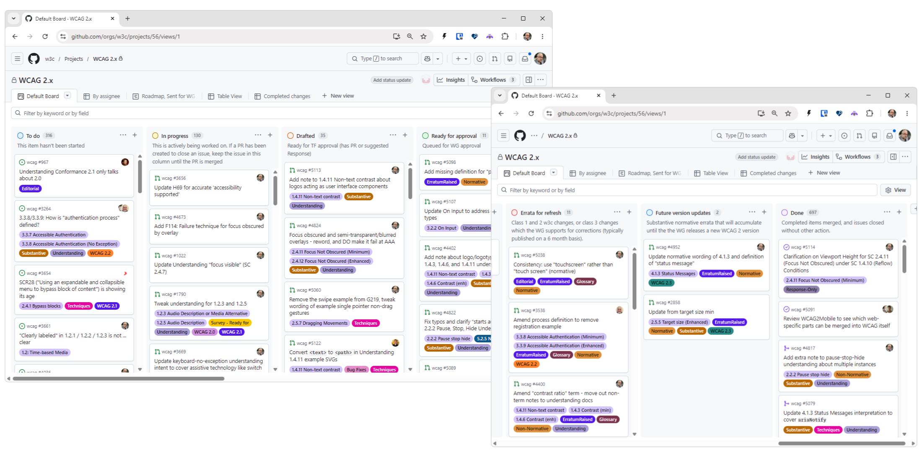Open project more options ellipsis in front window
Viewport: 922px width, 461px height.
[905, 157]
